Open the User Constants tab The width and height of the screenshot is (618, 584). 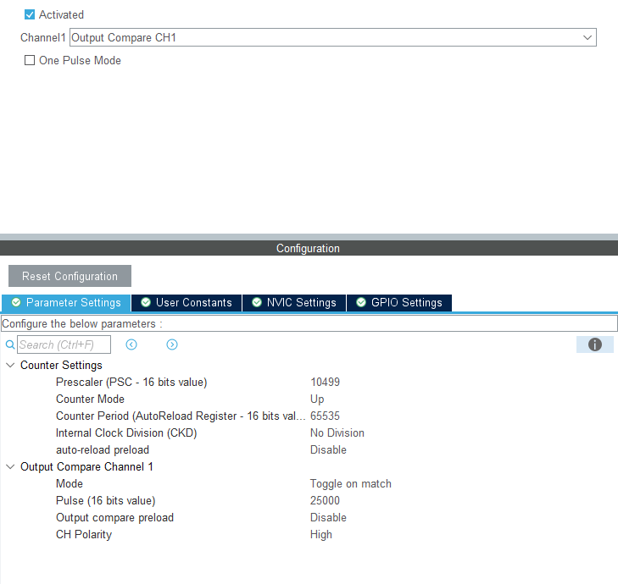[x=187, y=303]
